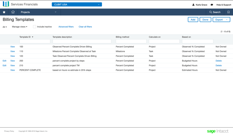
Task: Open the Privacy Policy footer link
Action: tap(9, 131)
